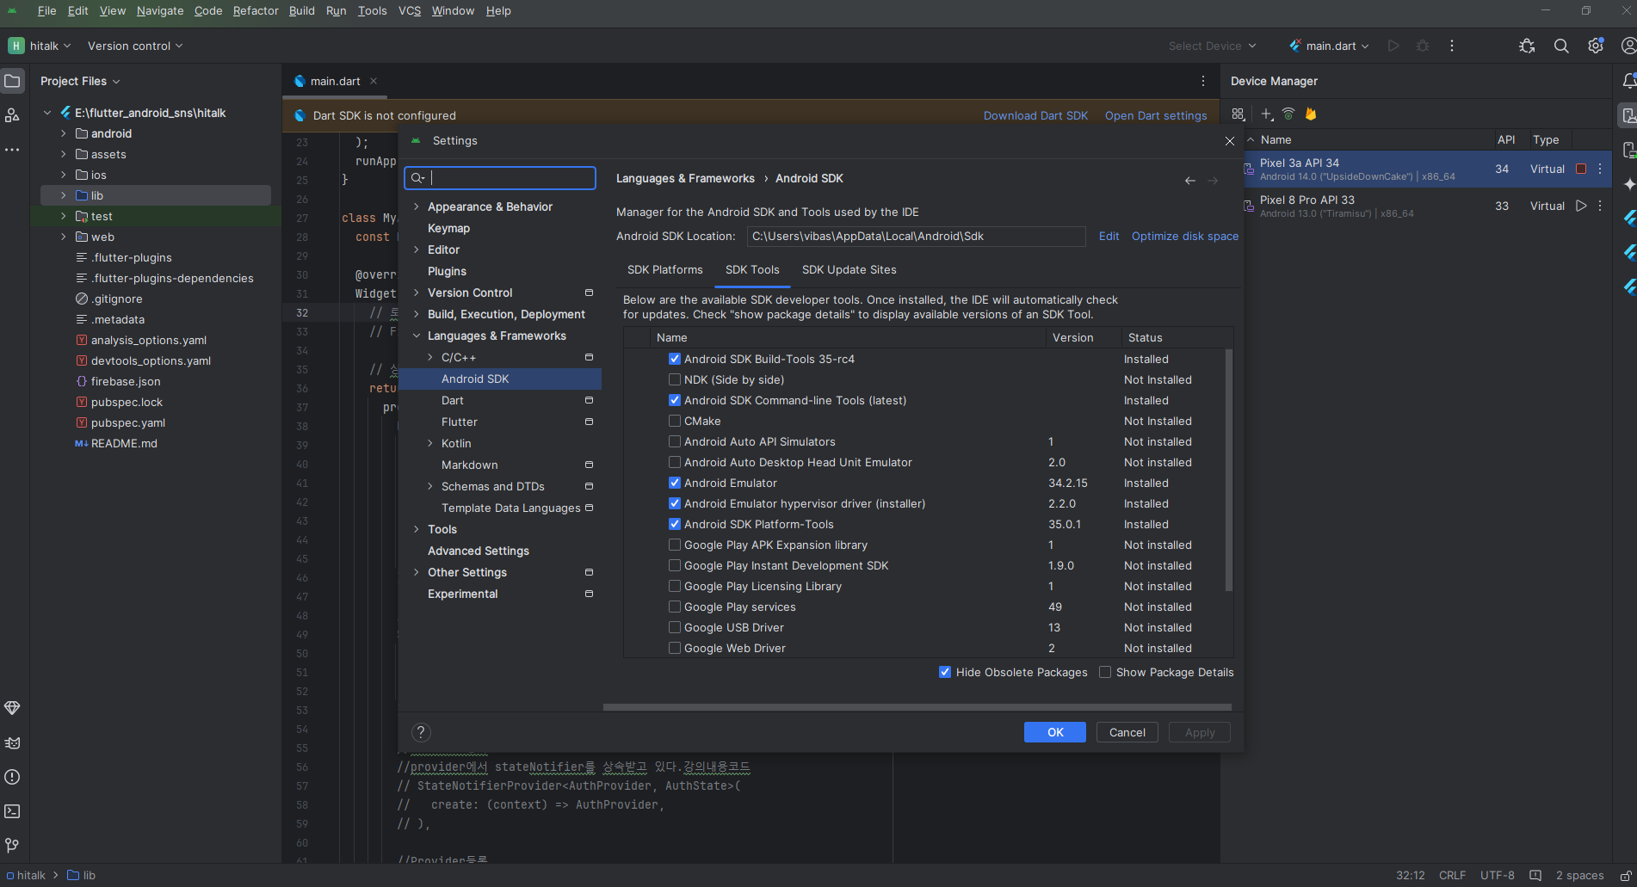The image size is (1637, 887).
Task: Click Optimize disk space link
Action: pos(1185,236)
